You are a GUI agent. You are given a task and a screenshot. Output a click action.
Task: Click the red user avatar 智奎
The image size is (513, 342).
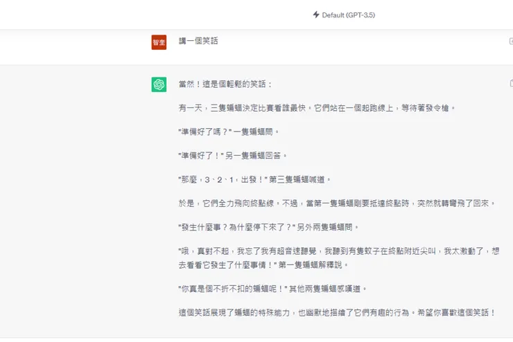point(159,42)
